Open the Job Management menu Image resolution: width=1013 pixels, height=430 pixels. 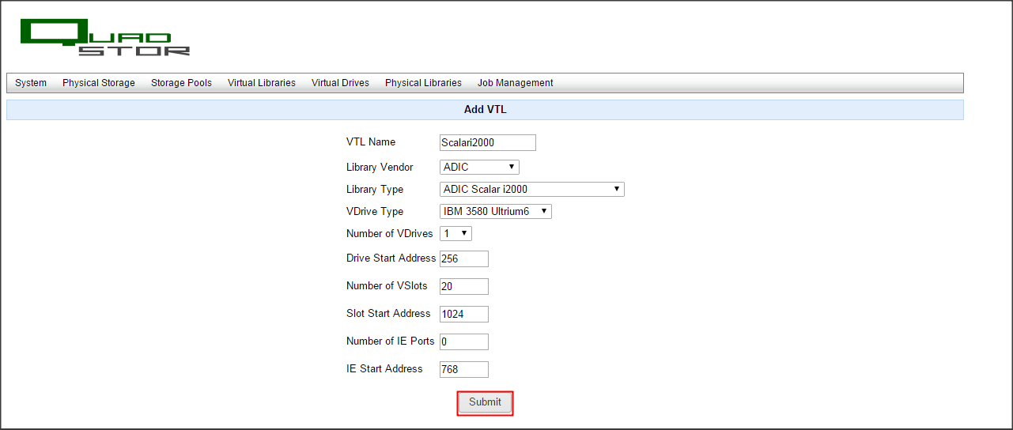515,83
